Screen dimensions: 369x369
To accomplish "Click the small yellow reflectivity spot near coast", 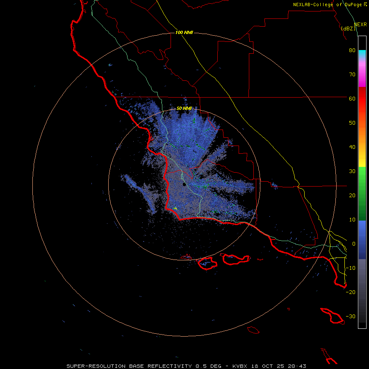I will coord(175,209).
